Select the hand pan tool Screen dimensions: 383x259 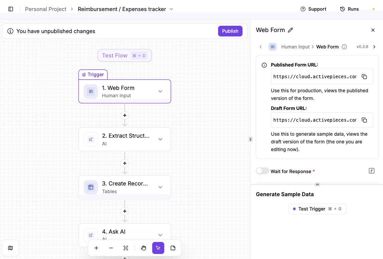143,248
